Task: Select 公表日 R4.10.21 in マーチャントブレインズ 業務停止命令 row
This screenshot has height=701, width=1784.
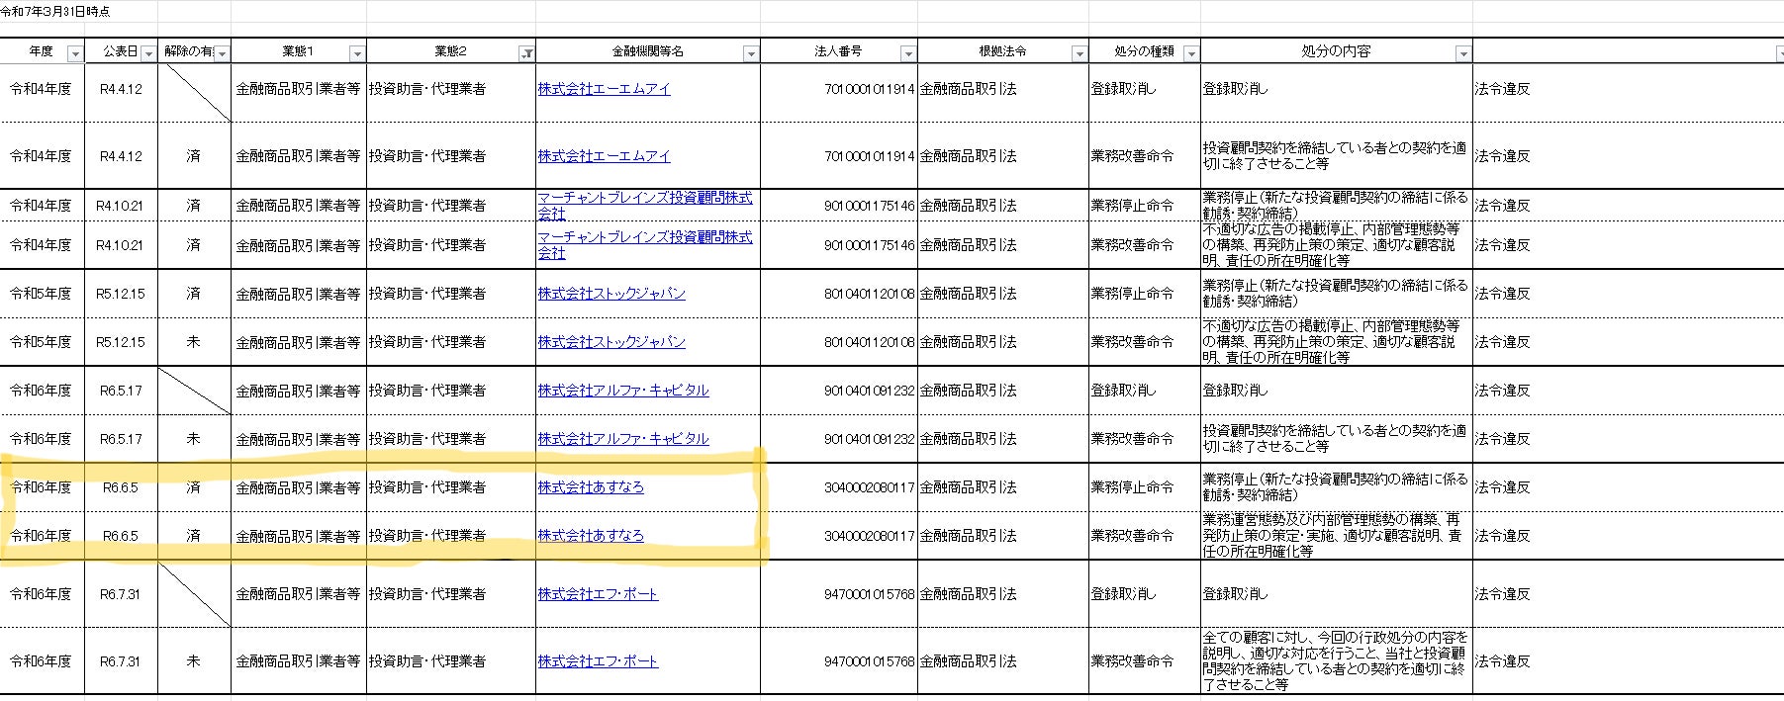Action: 121,206
